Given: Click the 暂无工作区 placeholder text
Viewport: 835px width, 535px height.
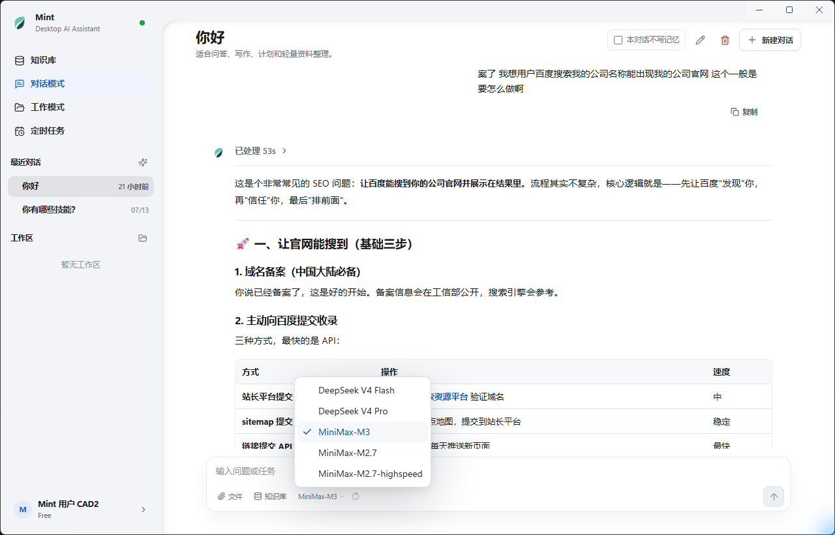Looking at the screenshot, I should click(x=81, y=265).
